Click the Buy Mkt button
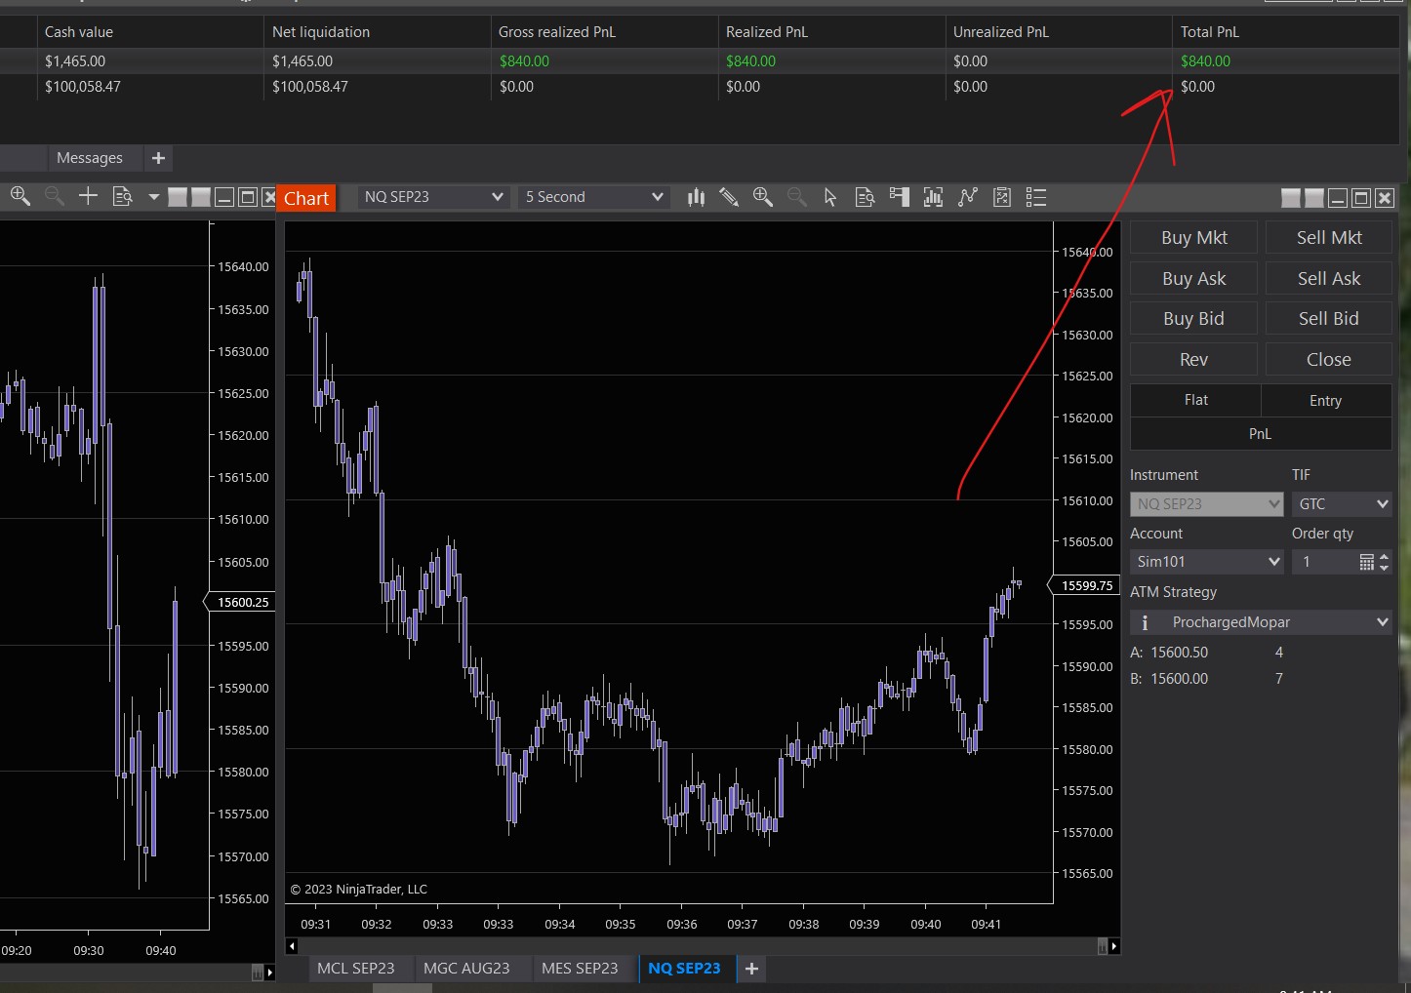The height and width of the screenshot is (993, 1411). pos(1193,238)
